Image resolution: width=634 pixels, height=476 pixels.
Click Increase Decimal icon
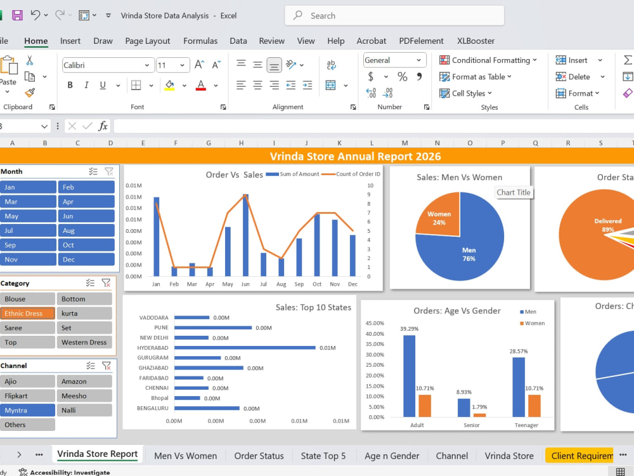point(371,93)
